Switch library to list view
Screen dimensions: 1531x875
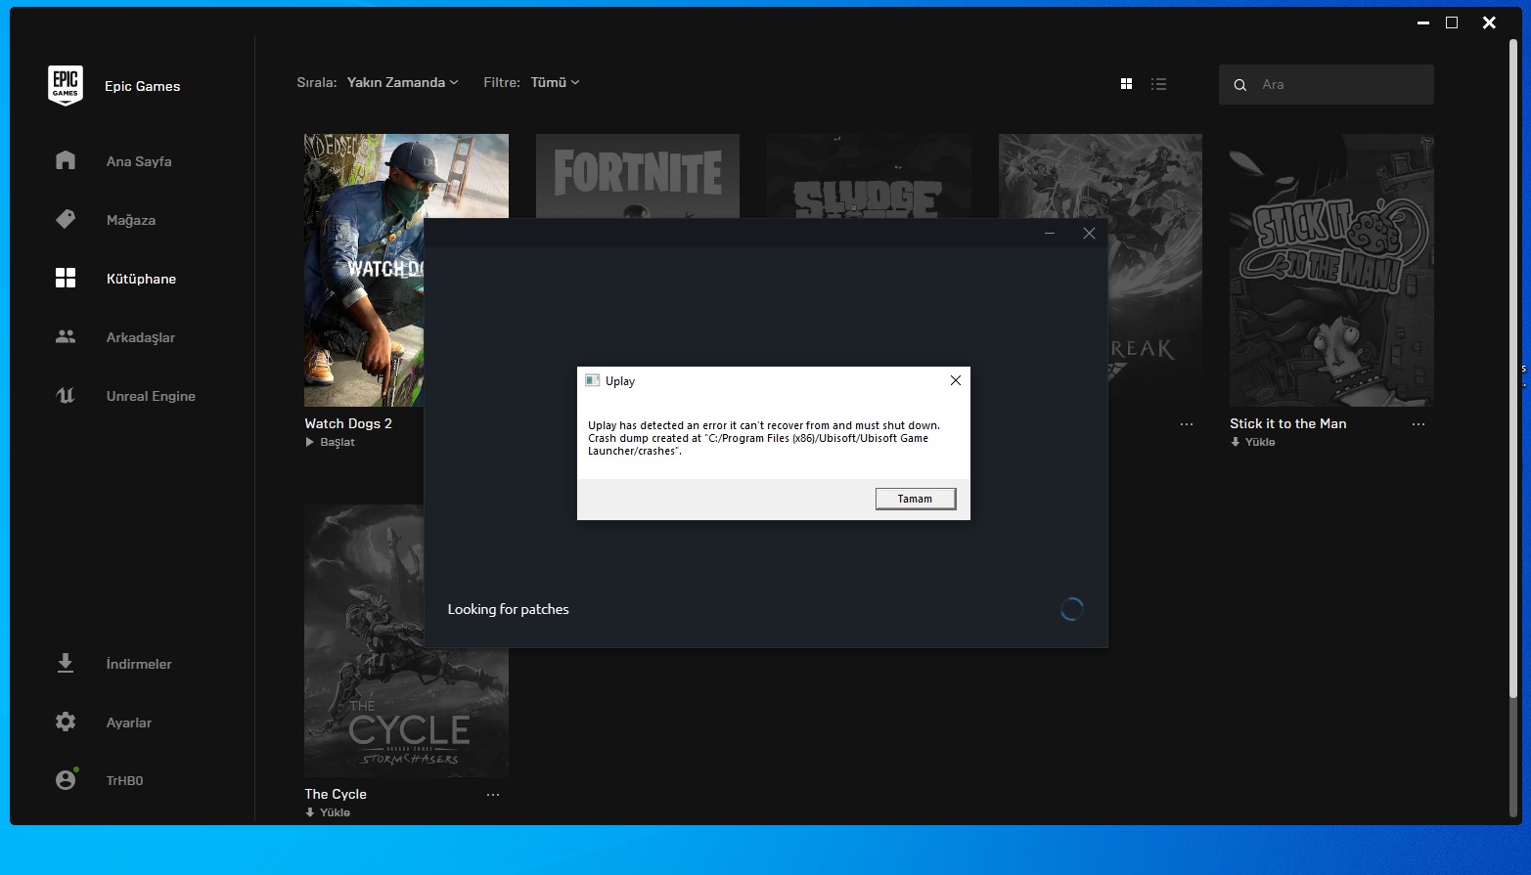[x=1159, y=84]
